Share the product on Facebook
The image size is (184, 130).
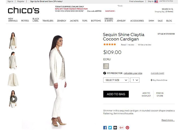tap(105, 127)
